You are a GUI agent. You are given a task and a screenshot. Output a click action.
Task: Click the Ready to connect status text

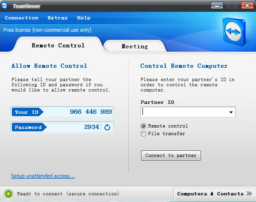[68, 193]
